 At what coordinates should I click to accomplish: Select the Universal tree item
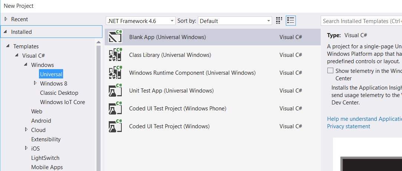pos(51,74)
